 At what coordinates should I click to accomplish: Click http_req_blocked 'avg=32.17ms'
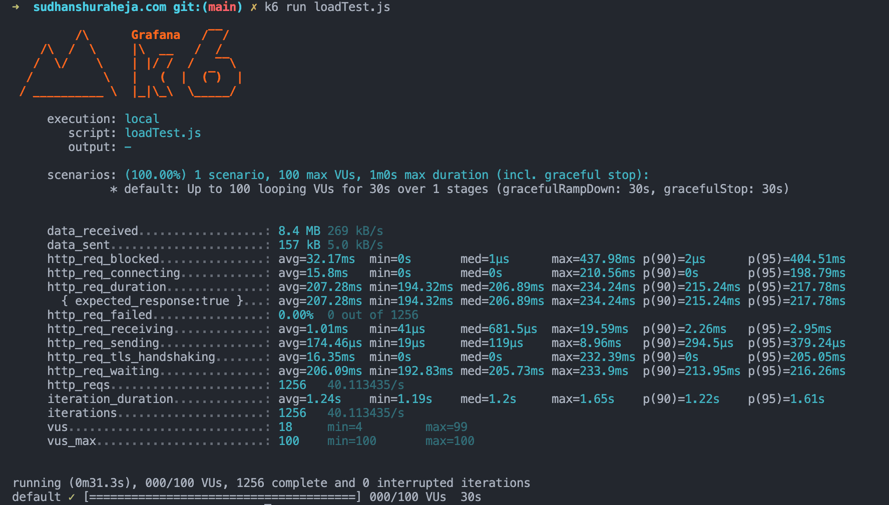pos(316,259)
